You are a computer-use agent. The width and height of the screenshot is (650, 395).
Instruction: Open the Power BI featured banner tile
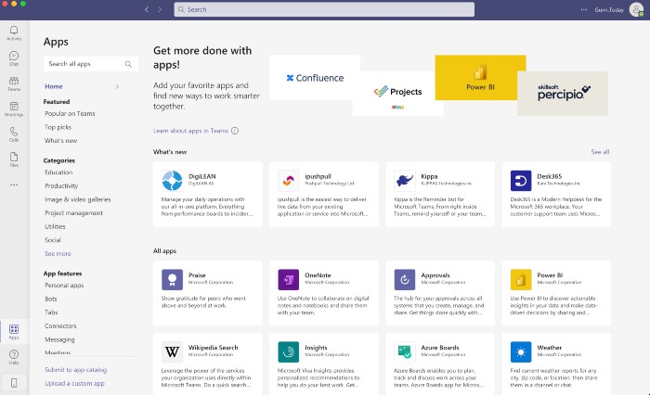coord(480,77)
